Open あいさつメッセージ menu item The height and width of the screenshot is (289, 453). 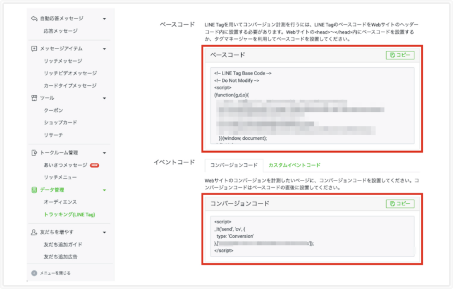click(x=65, y=165)
